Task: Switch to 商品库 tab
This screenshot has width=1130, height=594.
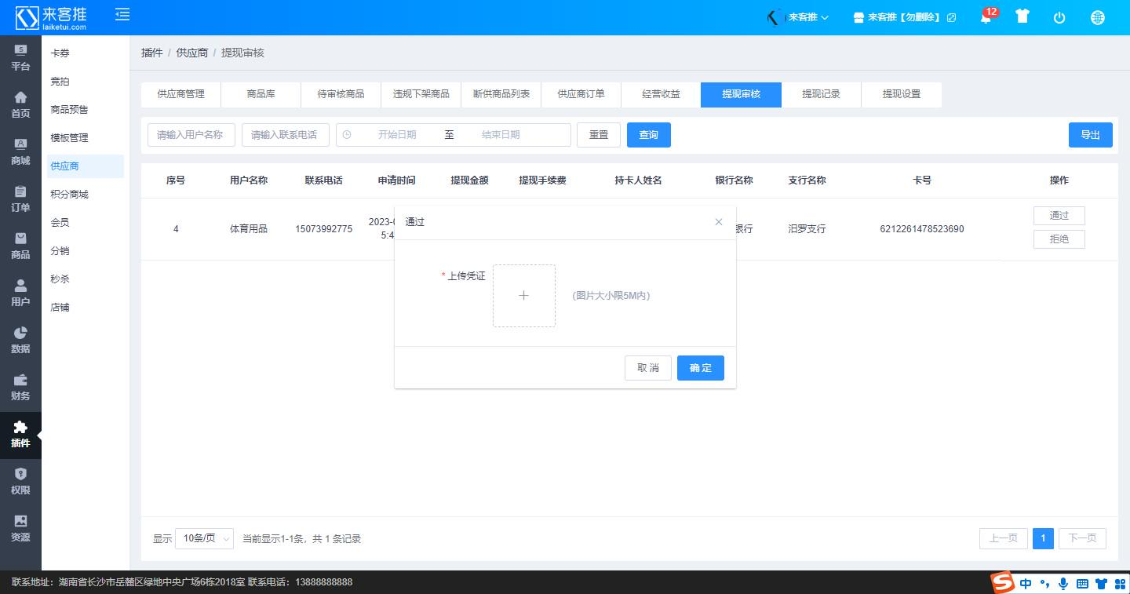Action: pos(261,94)
